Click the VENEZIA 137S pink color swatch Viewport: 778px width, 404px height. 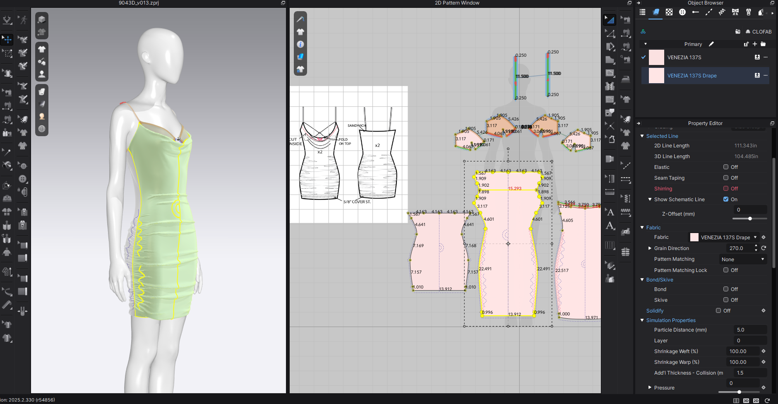coord(656,57)
